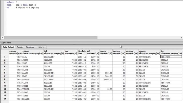Open the Explain tab

(20, 47)
